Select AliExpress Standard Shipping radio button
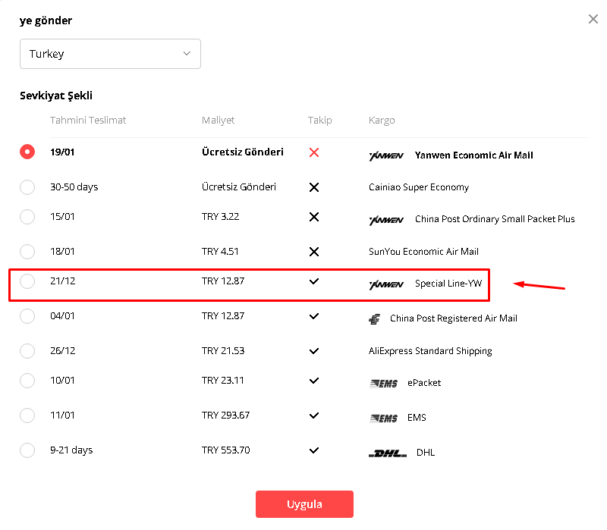Screen dimensions: 607x530 point(27,351)
